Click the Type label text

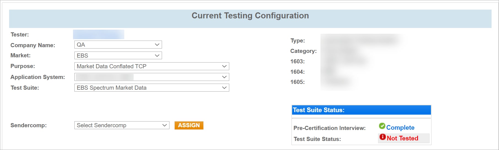(x=298, y=41)
